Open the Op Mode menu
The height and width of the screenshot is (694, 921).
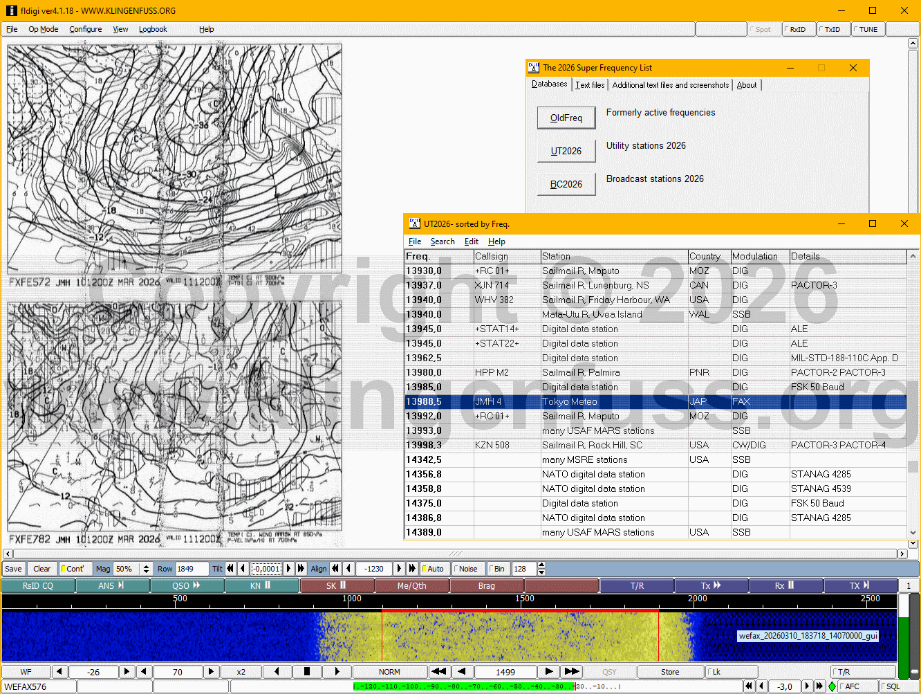[43, 29]
